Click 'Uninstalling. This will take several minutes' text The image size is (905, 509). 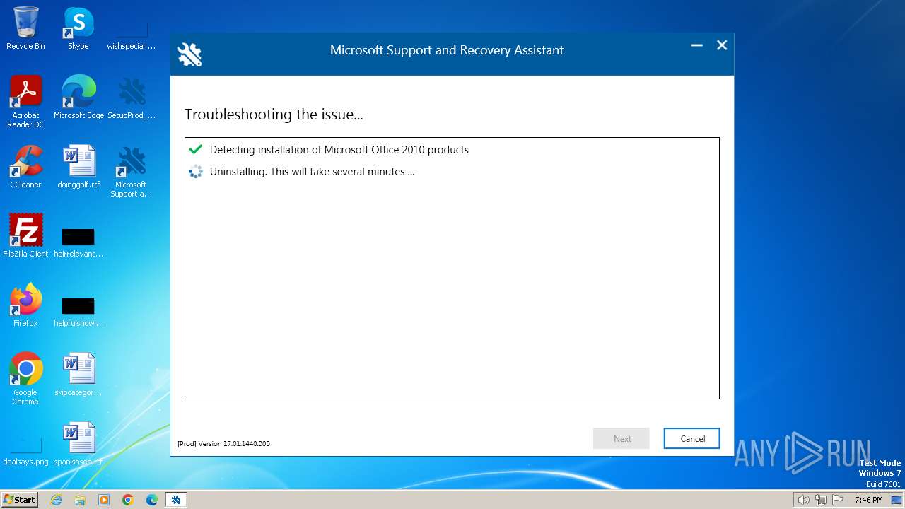pyautogui.click(x=312, y=172)
